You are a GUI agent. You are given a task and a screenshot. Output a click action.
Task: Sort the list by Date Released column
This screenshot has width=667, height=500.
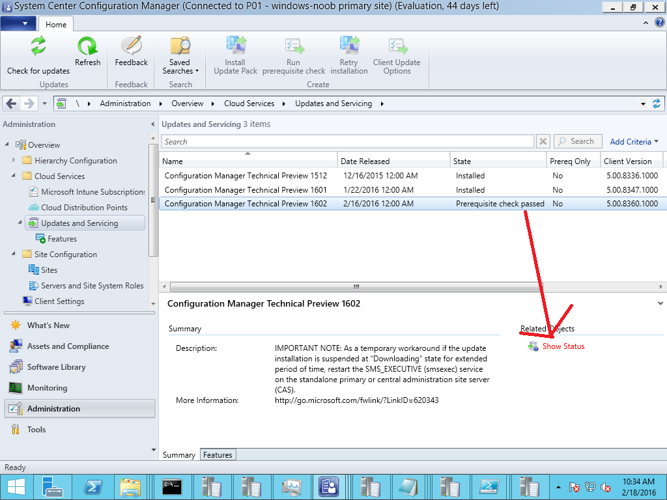coord(394,161)
